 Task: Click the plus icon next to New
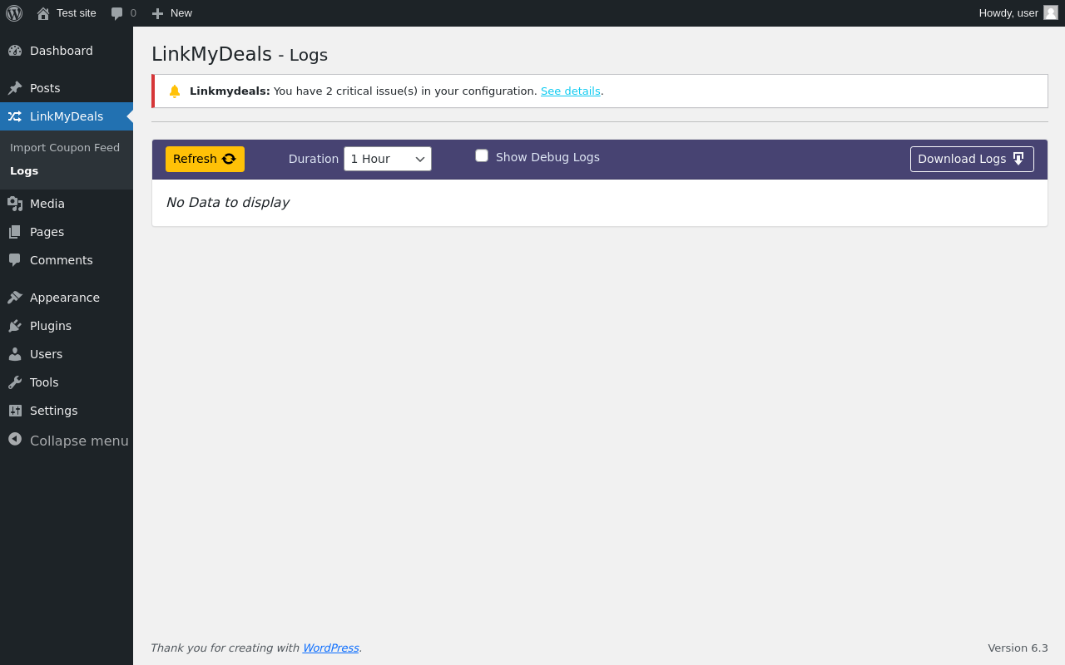click(x=157, y=13)
